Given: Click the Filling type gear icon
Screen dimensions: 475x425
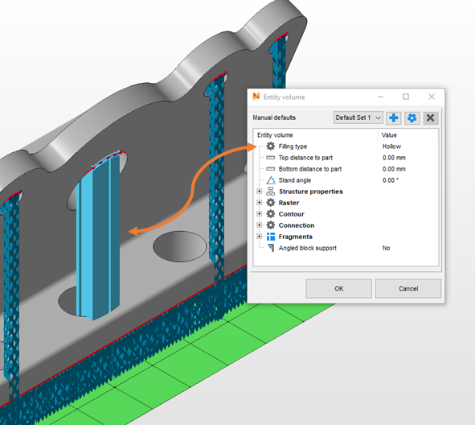Looking at the screenshot, I should pos(271,146).
